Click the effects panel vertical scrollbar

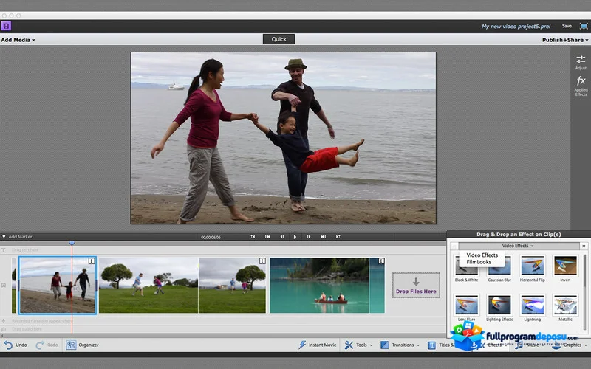coord(584,292)
